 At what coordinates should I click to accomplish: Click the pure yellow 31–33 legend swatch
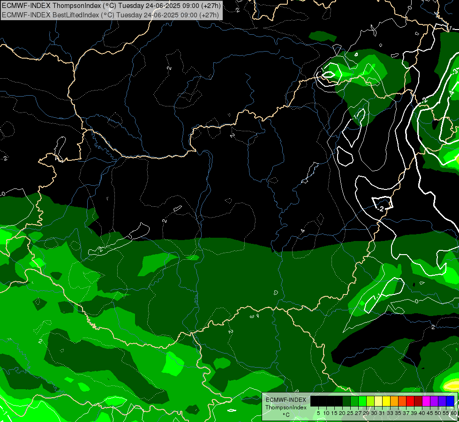click(x=386, y=401)
